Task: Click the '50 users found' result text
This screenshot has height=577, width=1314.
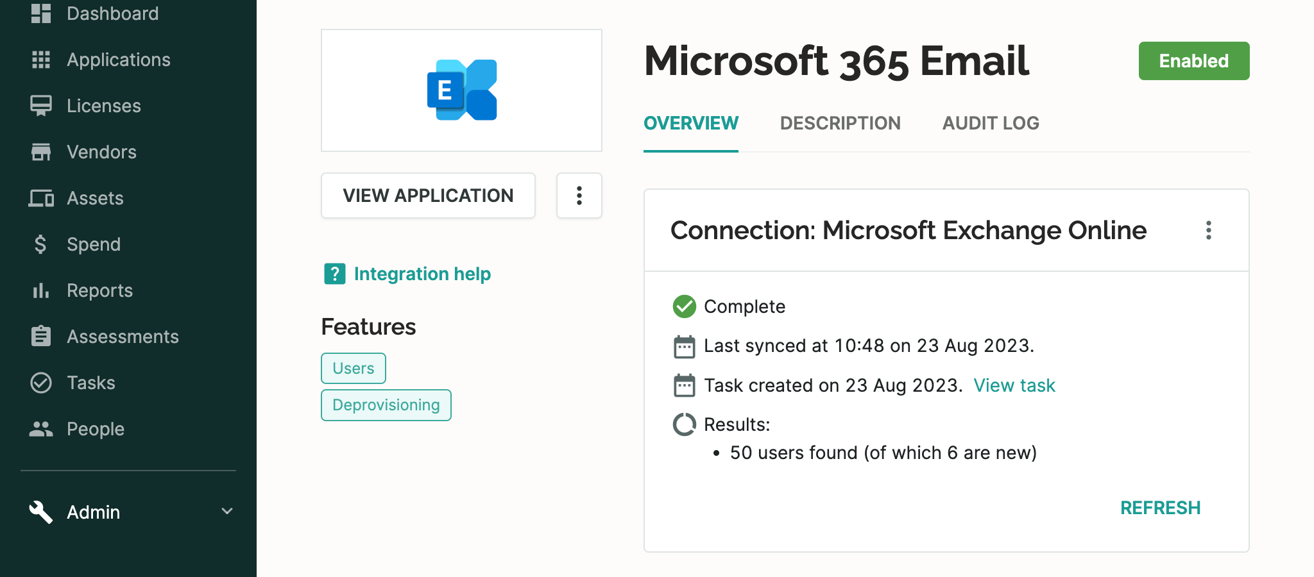Action: [x=883, y=453]
